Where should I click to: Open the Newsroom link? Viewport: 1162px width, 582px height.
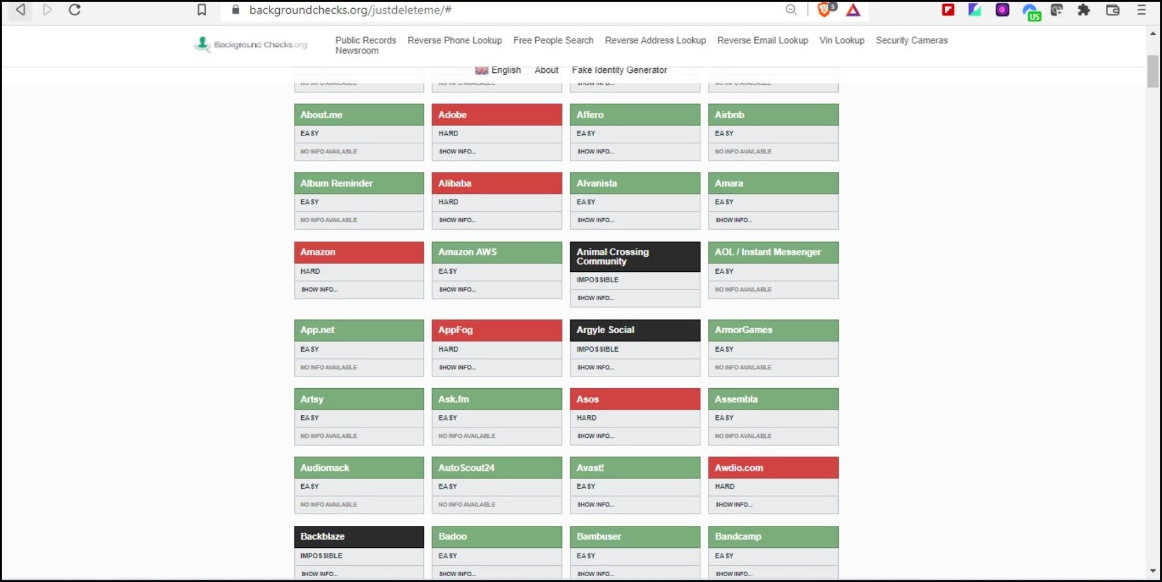pyautogui.click(x=357, y=51)
